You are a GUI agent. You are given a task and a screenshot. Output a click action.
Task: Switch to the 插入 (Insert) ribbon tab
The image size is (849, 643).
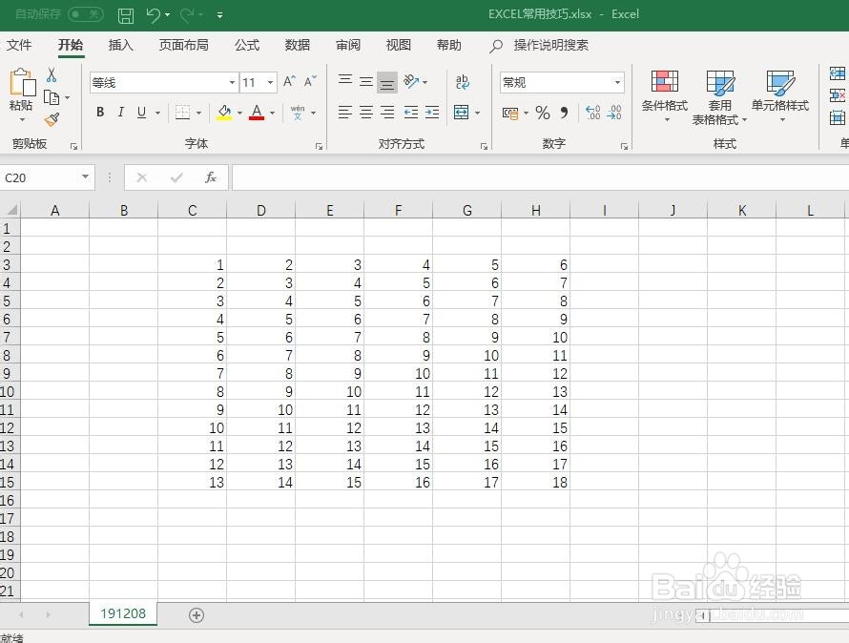pyautogui.click(x=120, y=45)
